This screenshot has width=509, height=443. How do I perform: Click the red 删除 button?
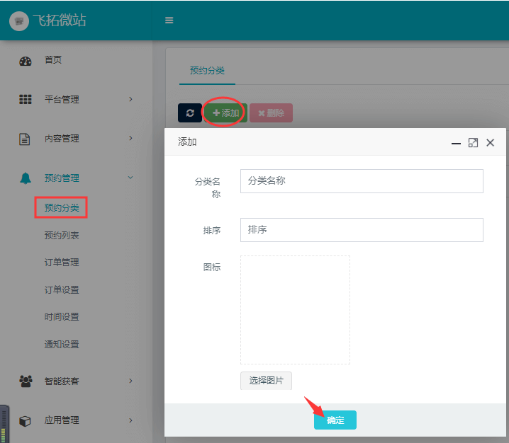click(271, 113)
